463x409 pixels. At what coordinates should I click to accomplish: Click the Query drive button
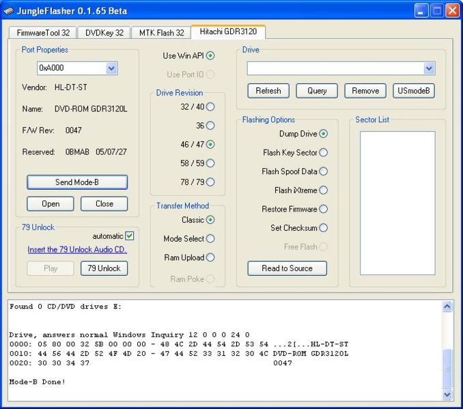click(x=317, y=91)
